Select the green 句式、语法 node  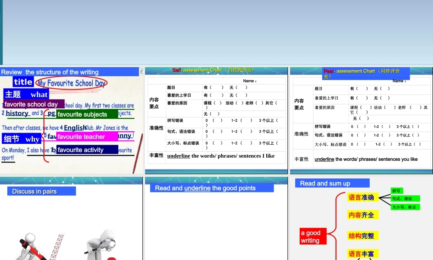(x=403, y=198)
